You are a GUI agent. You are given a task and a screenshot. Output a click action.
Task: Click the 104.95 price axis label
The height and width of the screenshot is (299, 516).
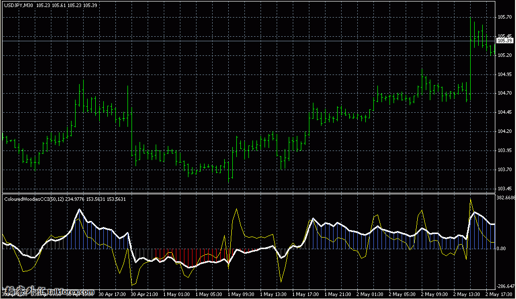[505, 74]
